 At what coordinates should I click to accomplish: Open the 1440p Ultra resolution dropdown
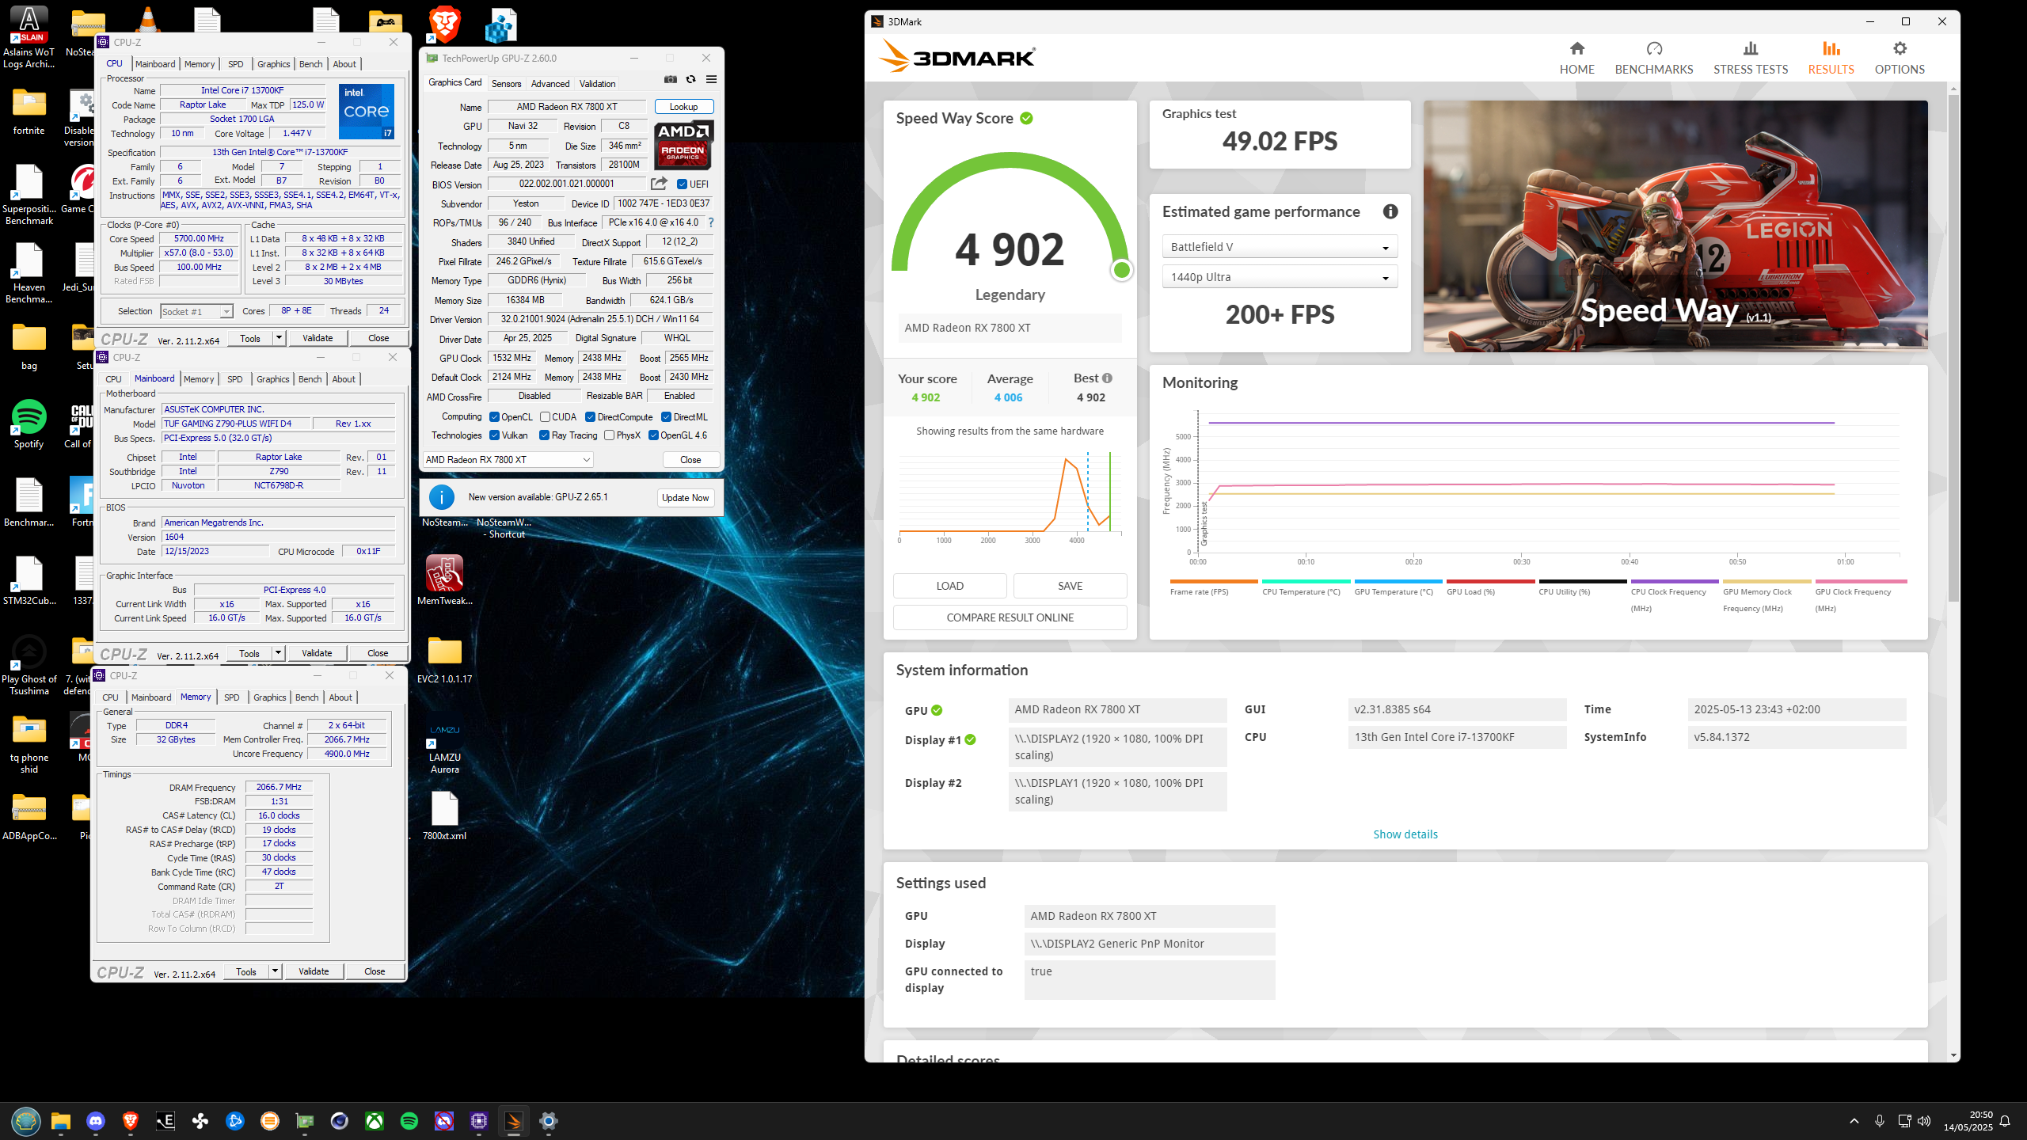tap(1279, 277)
